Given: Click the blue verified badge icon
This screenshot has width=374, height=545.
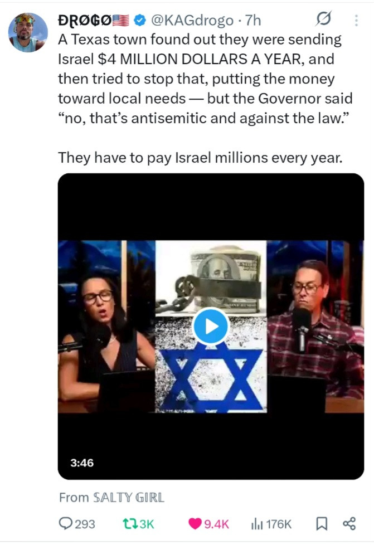Looking at the screenshot, I should coord(140,21).
